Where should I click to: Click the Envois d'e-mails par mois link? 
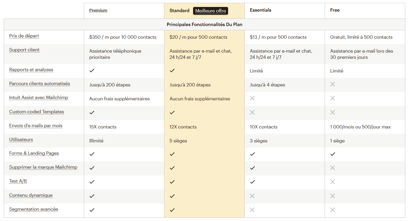(x=36, y=126)
